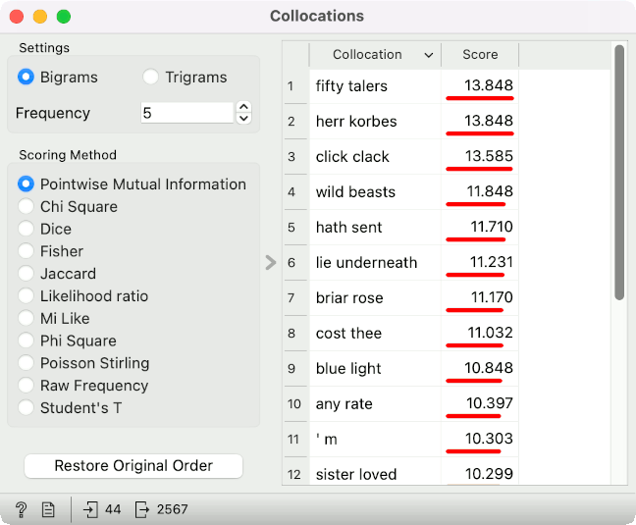The image size is (636, 525).
Task: Select the 'briar rose' collocation
Action: click(375, 297)
